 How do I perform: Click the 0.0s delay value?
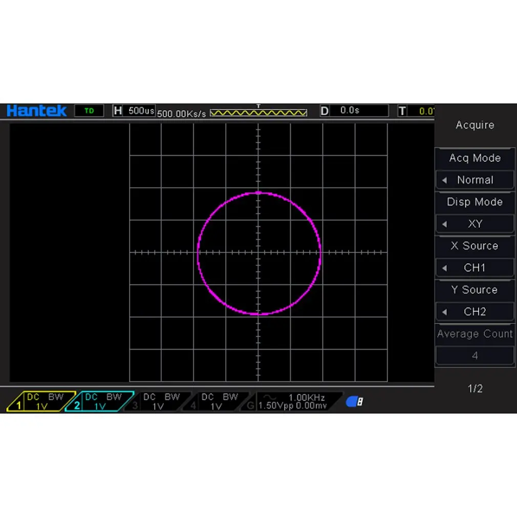[350, 110]
